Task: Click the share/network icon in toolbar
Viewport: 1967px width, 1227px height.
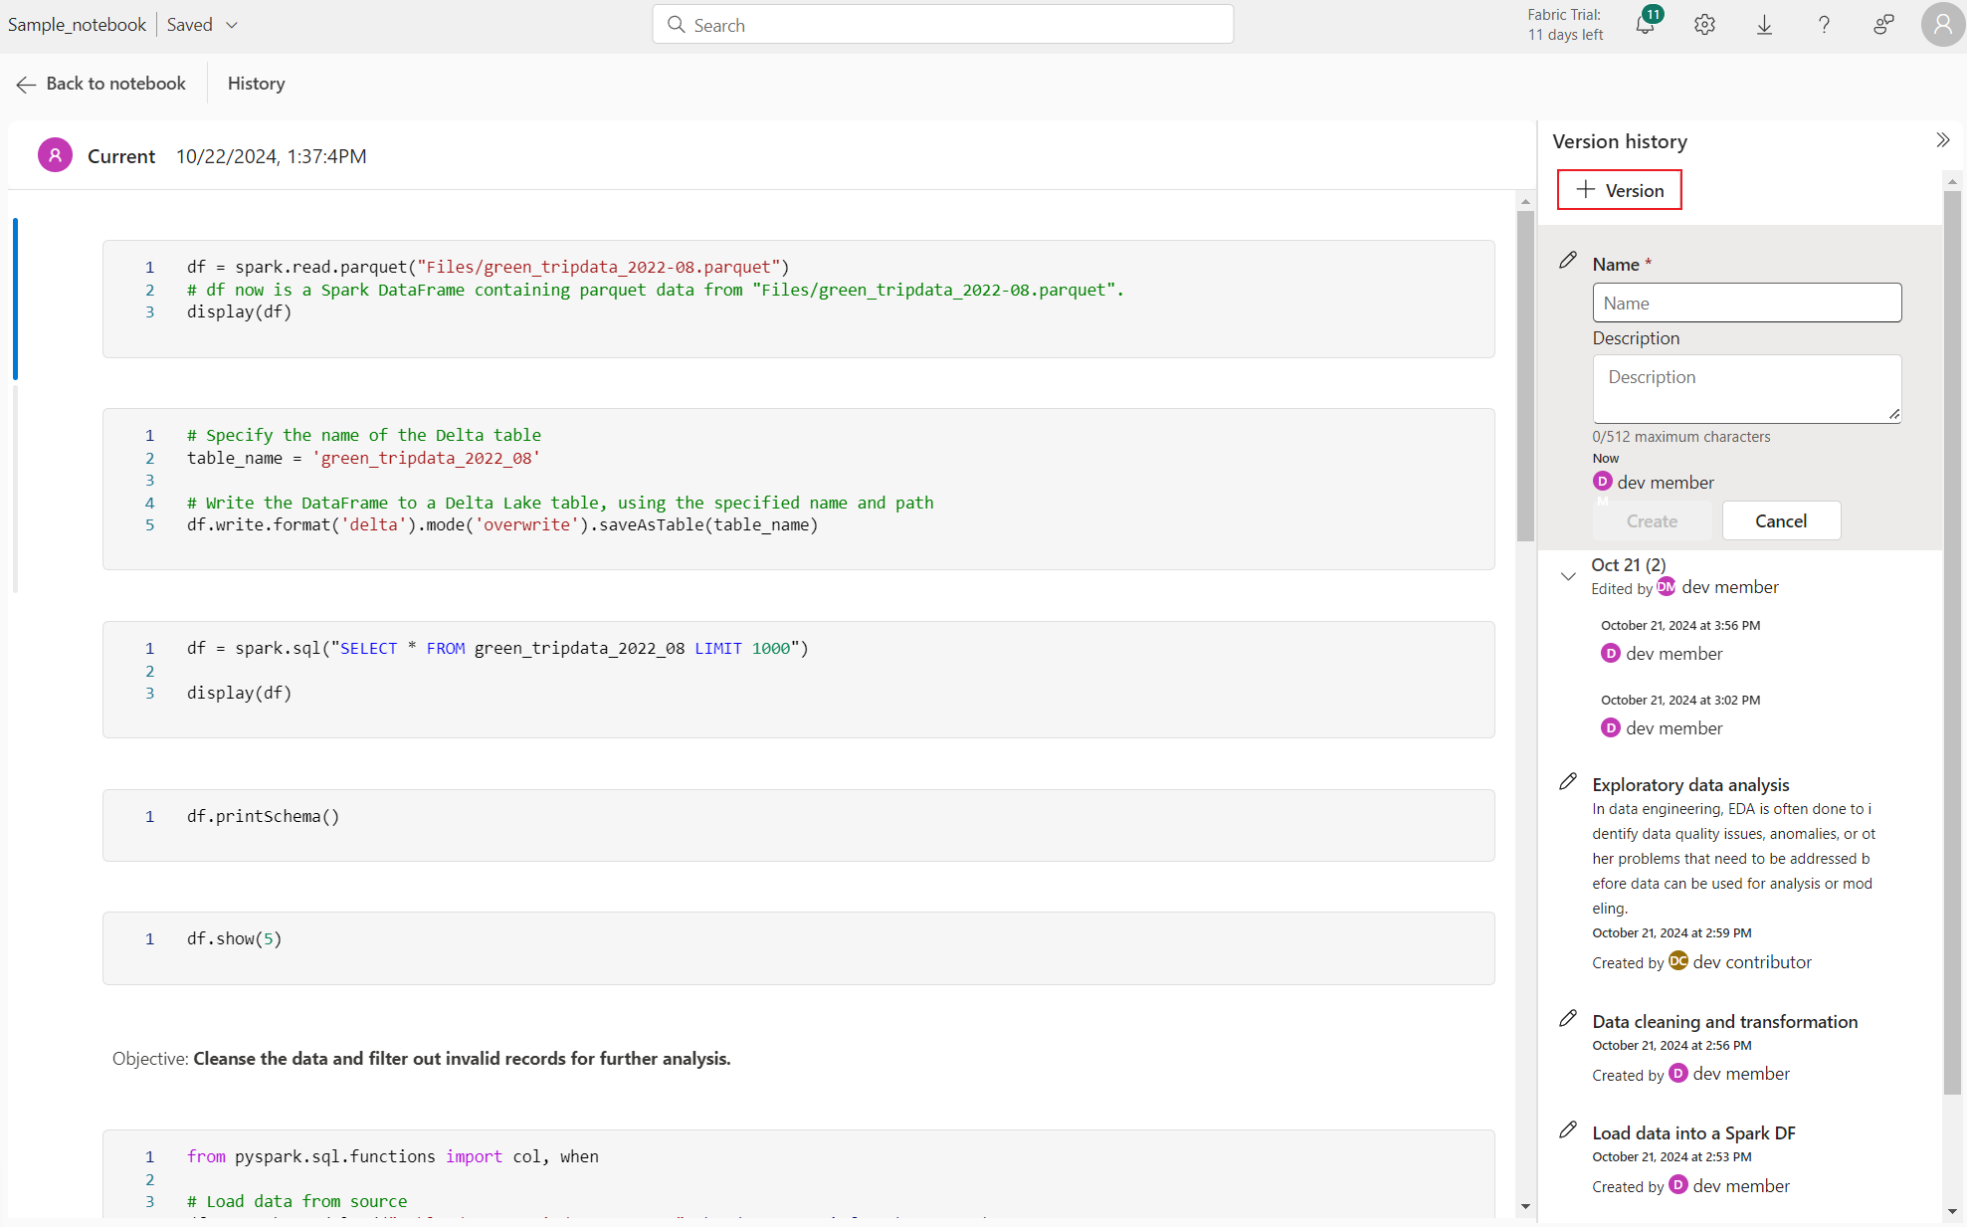Action: (1883, 24)
